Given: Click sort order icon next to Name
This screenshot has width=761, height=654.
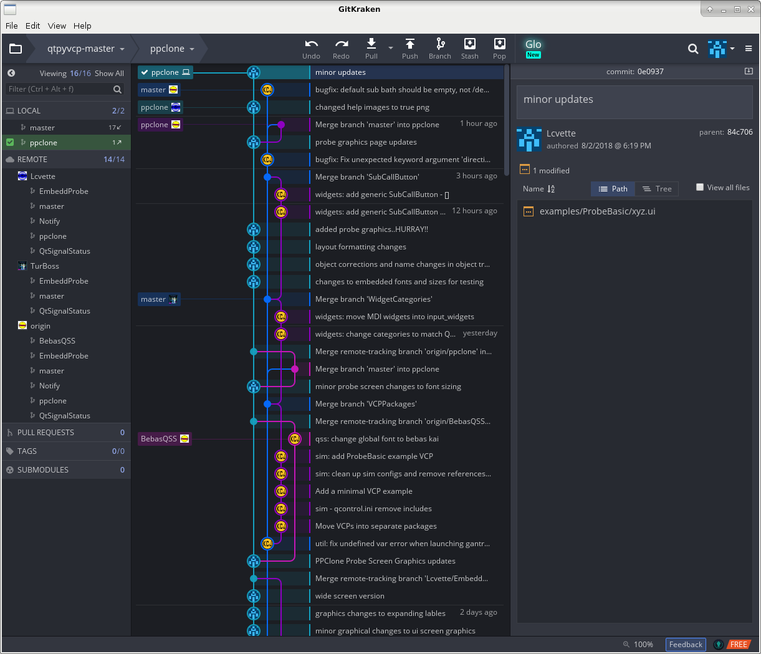Looking at the screenshot, I should (551, 189).
